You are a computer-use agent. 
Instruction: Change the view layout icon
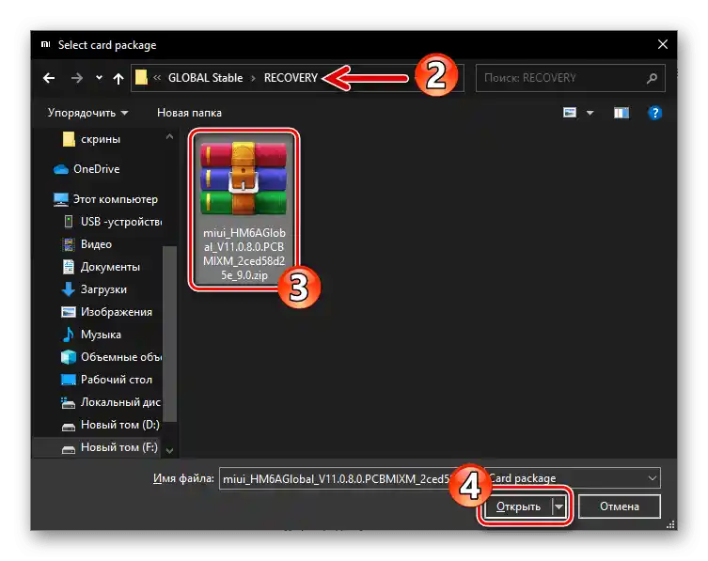(x=570, y=113)
